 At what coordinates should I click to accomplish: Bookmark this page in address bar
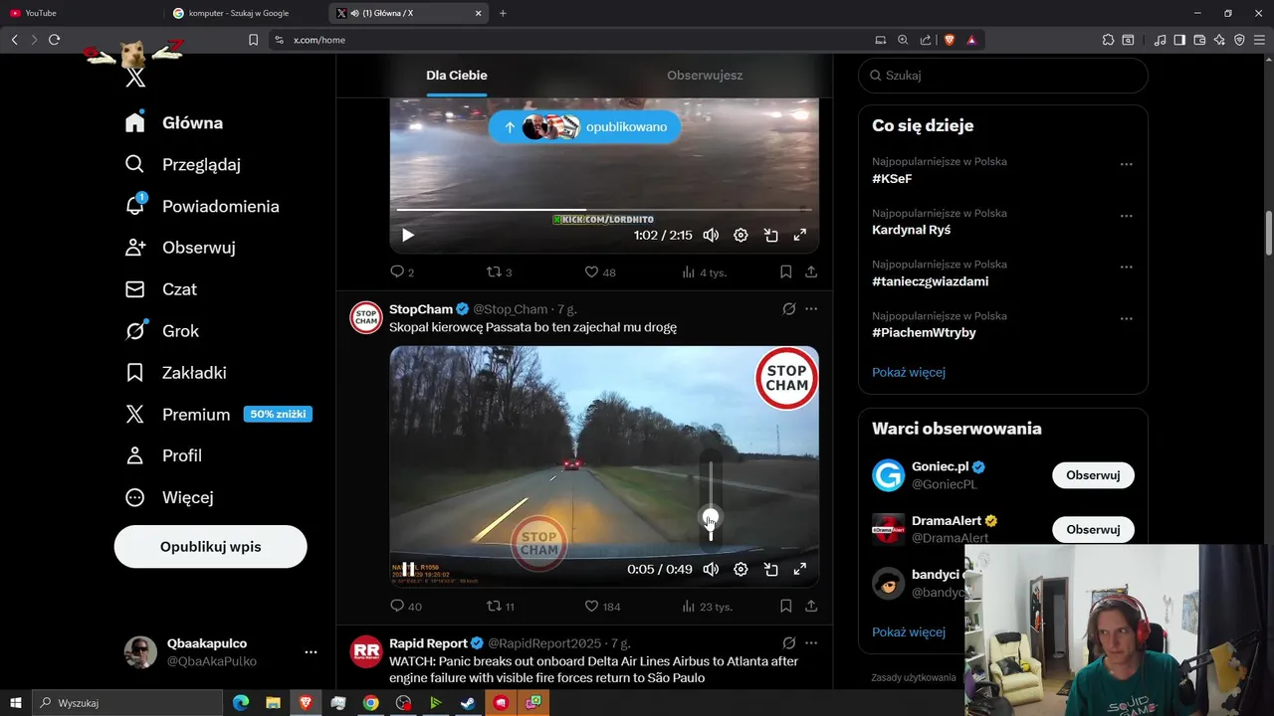click(253, 40)
